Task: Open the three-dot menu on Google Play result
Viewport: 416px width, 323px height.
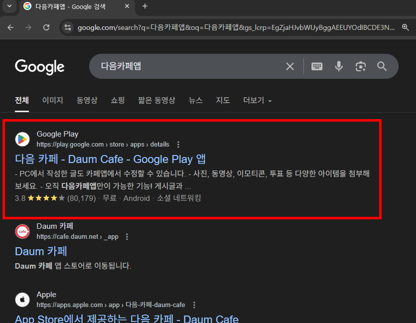Action: click(178, 144)
